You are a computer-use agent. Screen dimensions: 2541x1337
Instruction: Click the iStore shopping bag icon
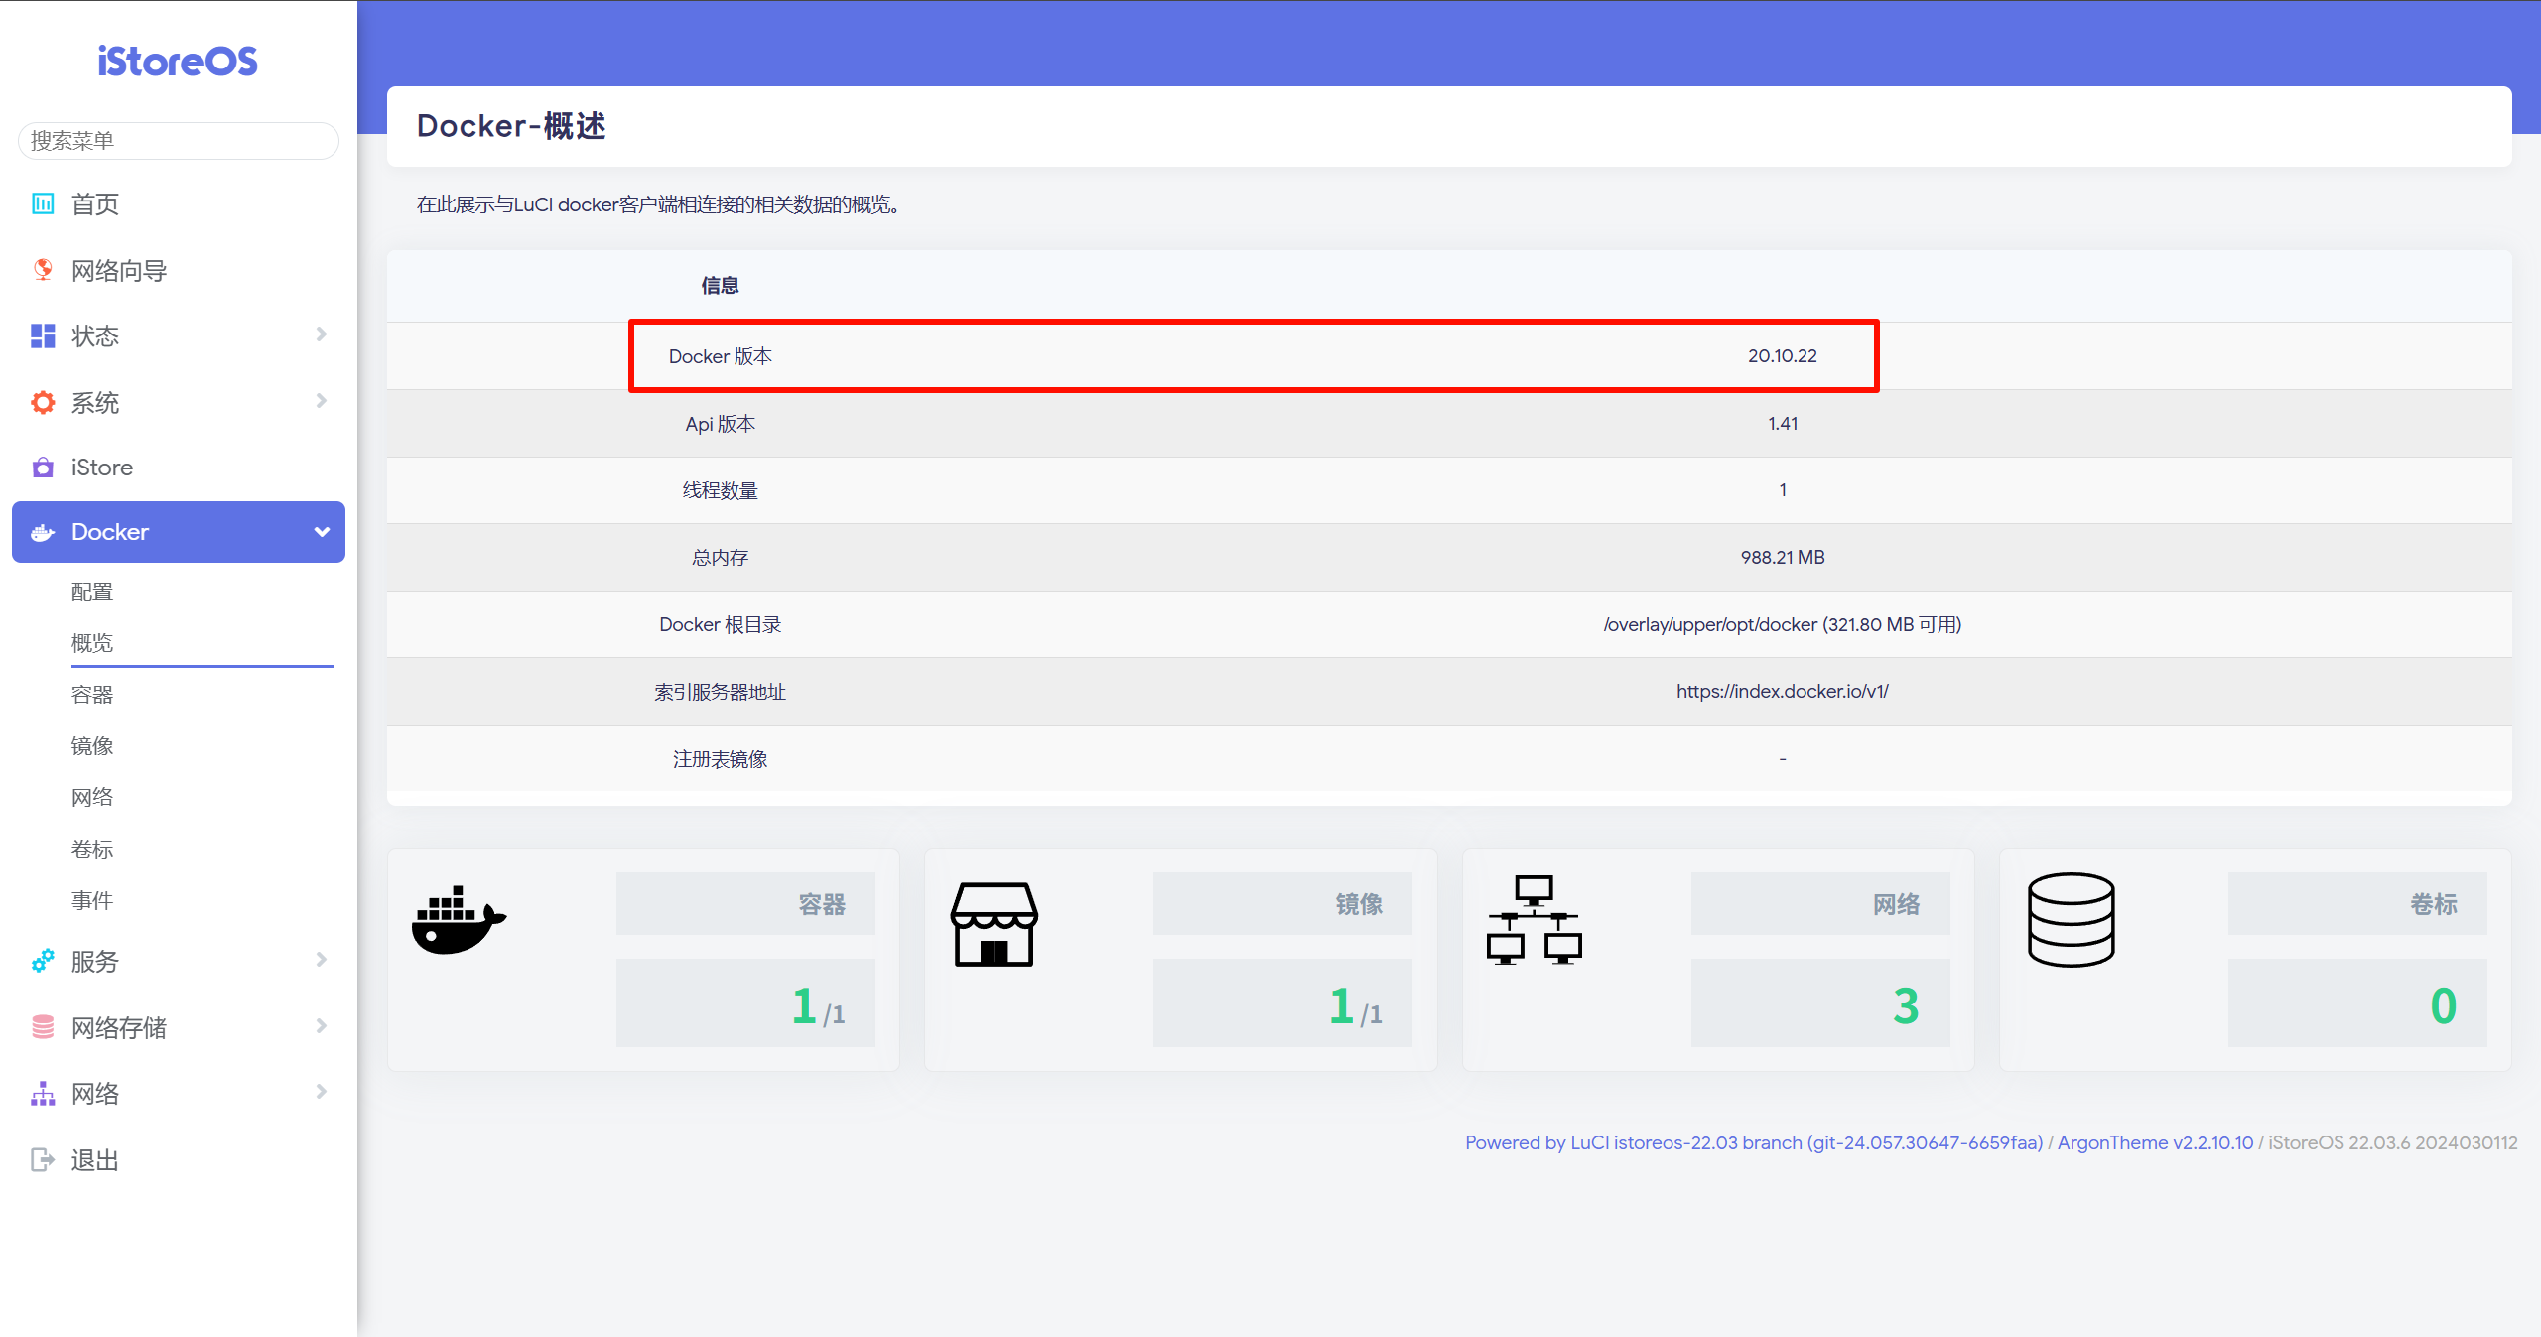point(43,468)
